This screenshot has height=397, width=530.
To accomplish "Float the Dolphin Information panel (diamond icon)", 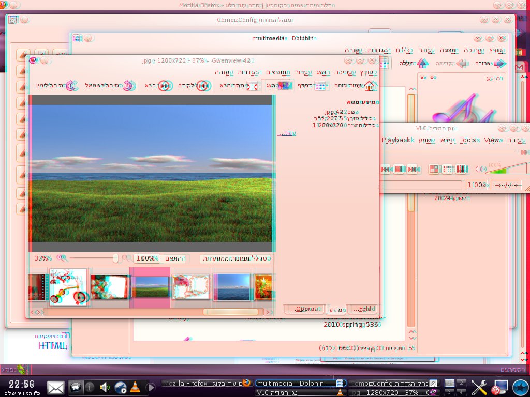I will [x=433, y=78].
